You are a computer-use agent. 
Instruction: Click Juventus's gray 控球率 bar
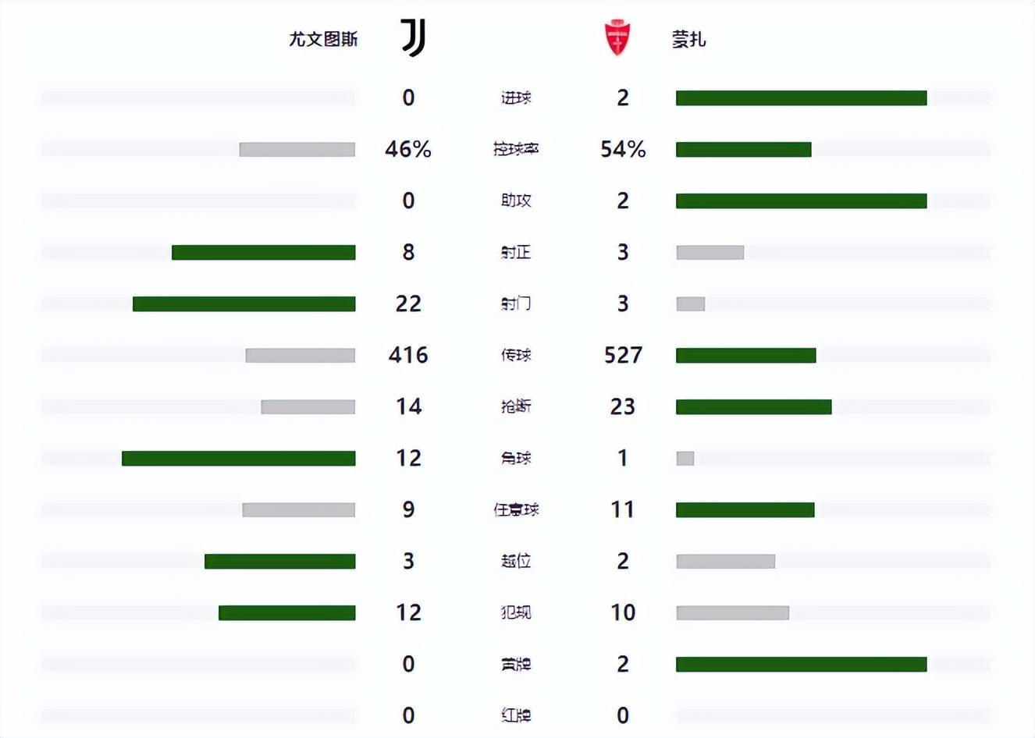297,149
